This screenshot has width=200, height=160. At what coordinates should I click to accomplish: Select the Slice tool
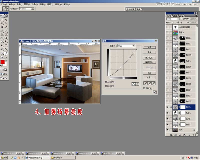(x=6, y=27)
